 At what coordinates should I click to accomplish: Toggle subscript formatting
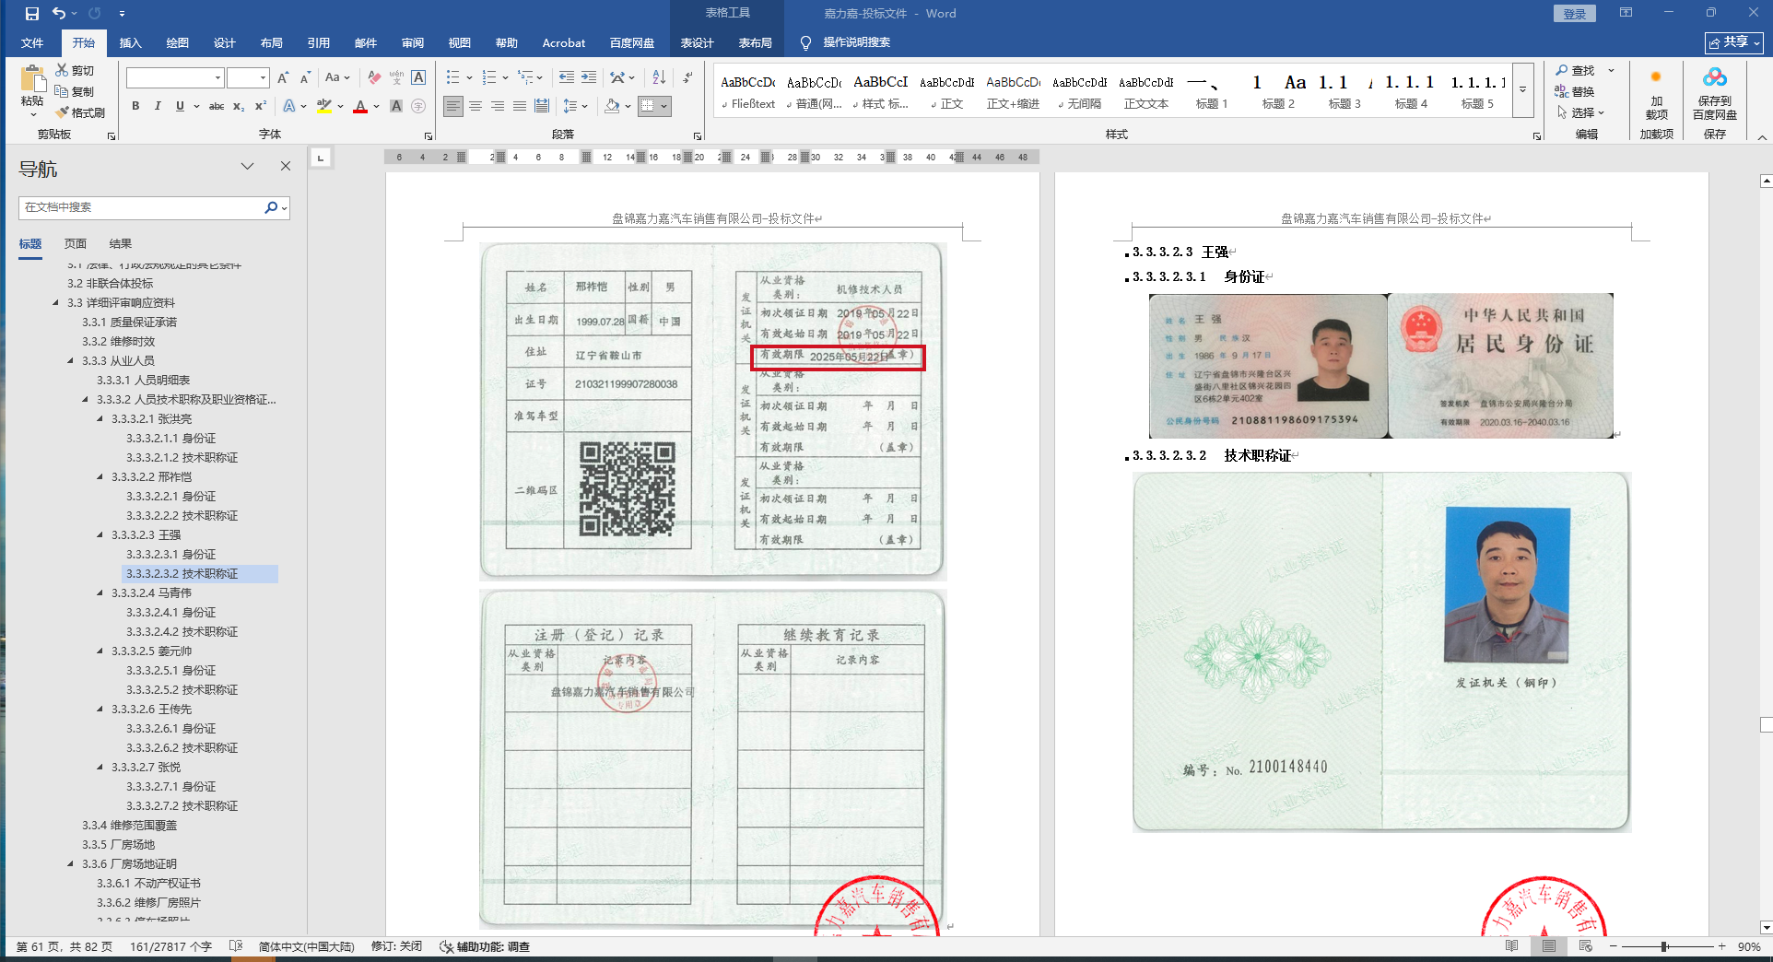point(239,106)
